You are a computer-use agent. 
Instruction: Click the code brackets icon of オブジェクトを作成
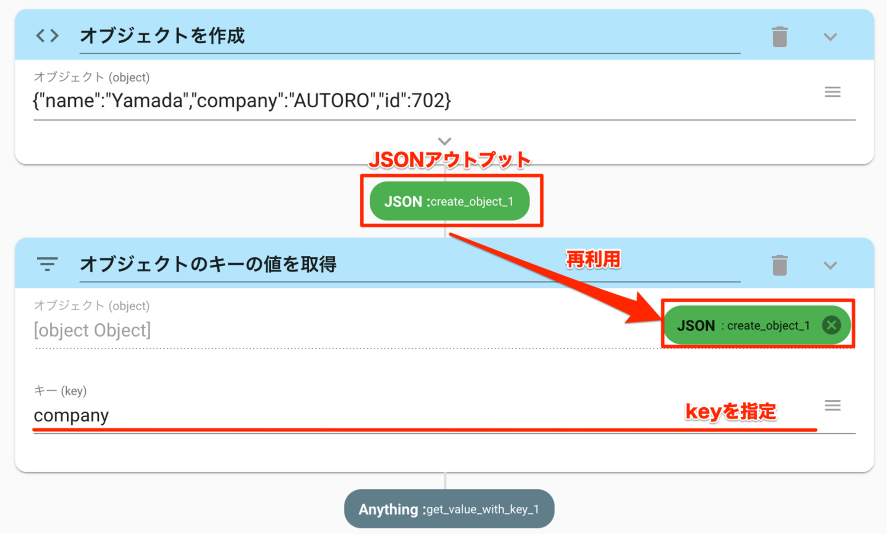pyautogui.click(x=47, y=35)
